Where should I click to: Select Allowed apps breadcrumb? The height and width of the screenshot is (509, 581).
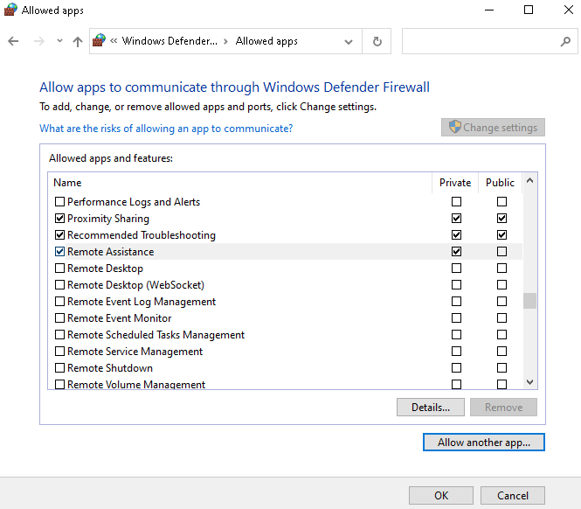[x=266, y=41]
